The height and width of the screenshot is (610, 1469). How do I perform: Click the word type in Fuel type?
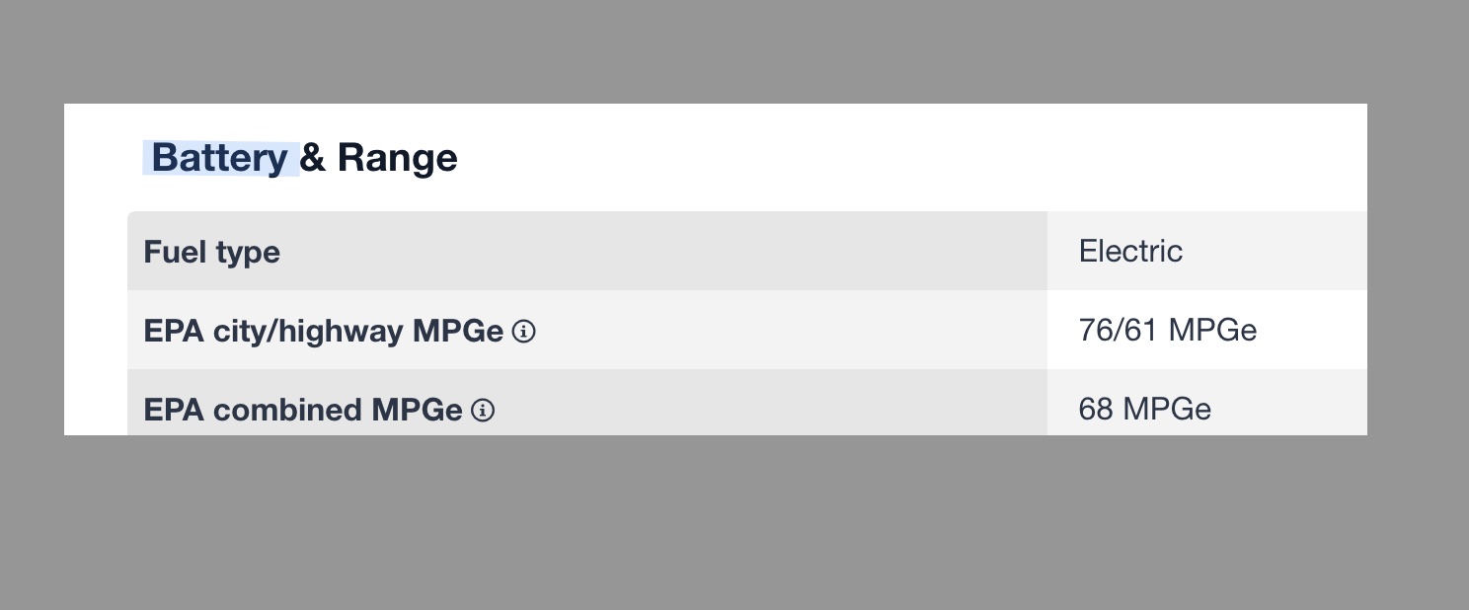point(247,253)
